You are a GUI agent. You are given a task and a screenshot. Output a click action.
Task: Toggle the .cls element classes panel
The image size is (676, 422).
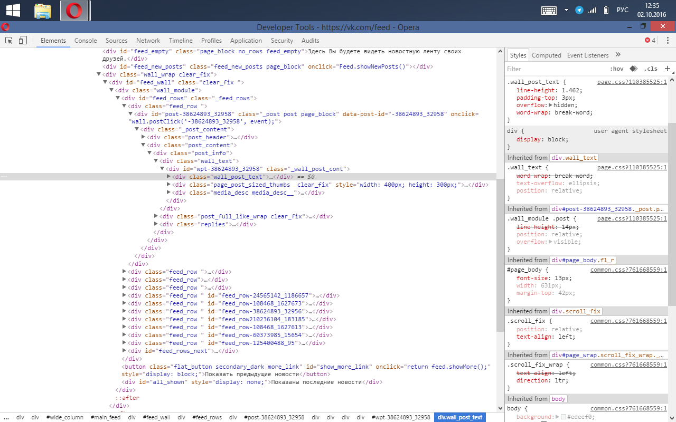pyautogui.click(x=651, y=69)
